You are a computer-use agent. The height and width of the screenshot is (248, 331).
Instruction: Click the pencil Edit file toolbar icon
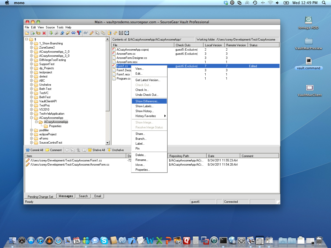pyautogui.click(x=92, y=33)
